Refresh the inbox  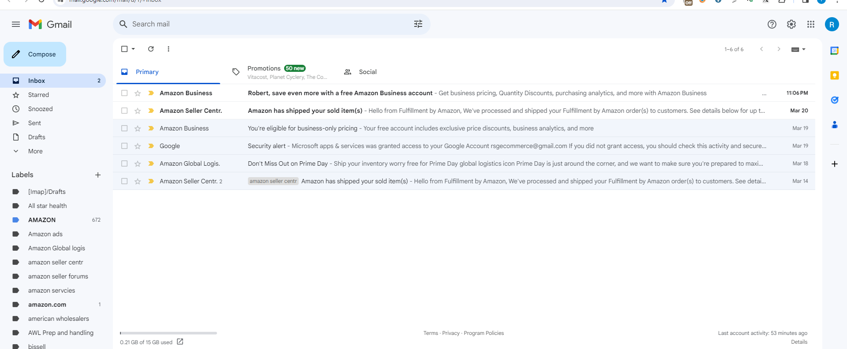pyautogui.click(x=151, y=49)
